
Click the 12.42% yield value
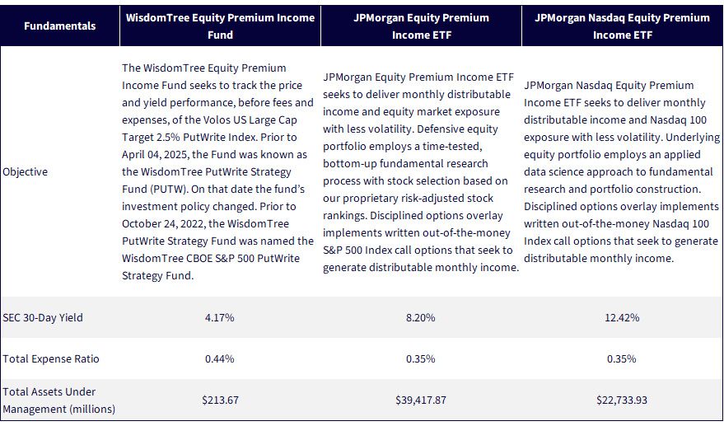click(622, 318)
